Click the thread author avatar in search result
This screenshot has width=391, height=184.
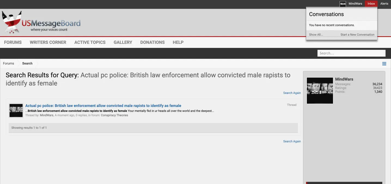16,110
